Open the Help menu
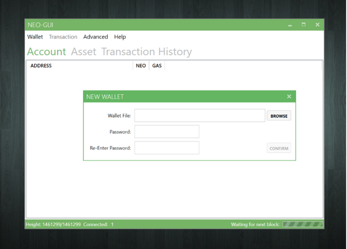347x249 pixels. [x=120, y=37]
